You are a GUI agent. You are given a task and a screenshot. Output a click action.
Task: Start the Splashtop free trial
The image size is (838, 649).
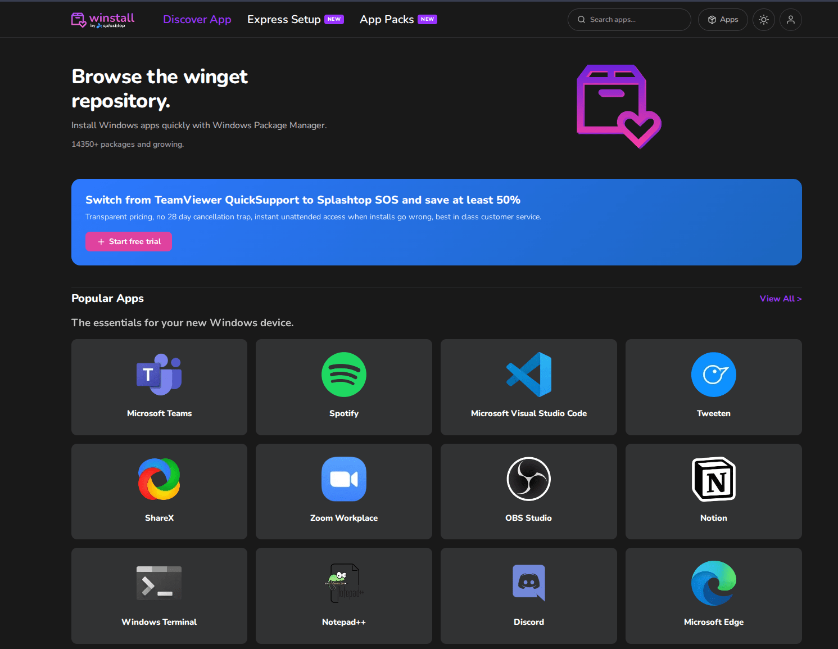129,242
